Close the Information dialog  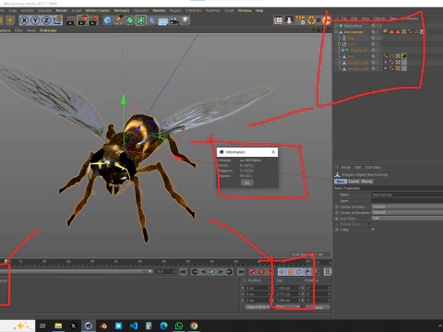273,152
